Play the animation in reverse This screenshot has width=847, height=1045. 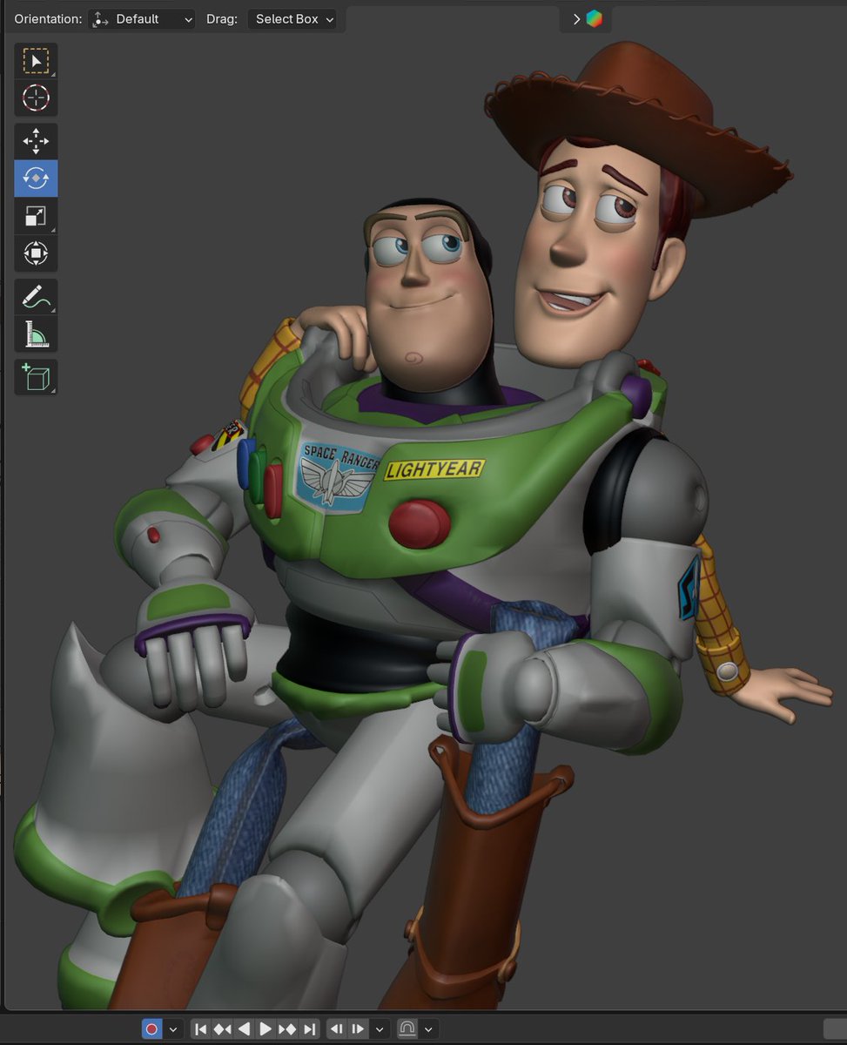pyautogui.click(x=245, y=1029)
